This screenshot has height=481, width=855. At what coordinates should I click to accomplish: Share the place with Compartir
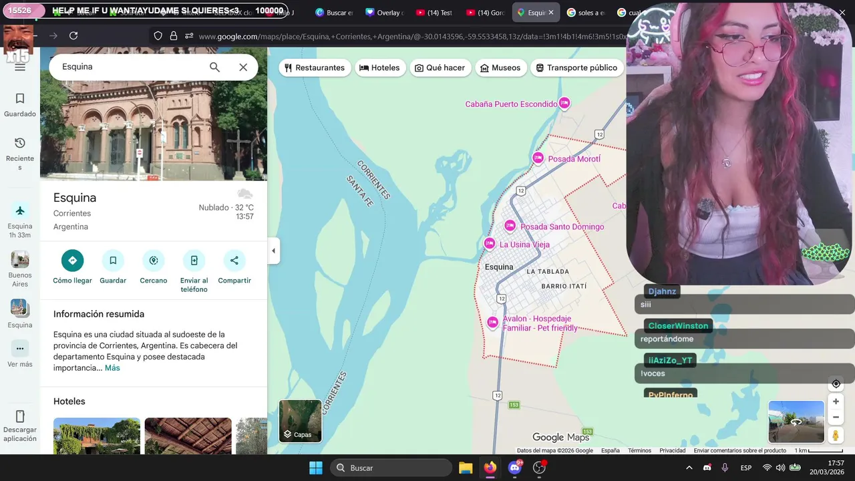[x=234, y=267]
